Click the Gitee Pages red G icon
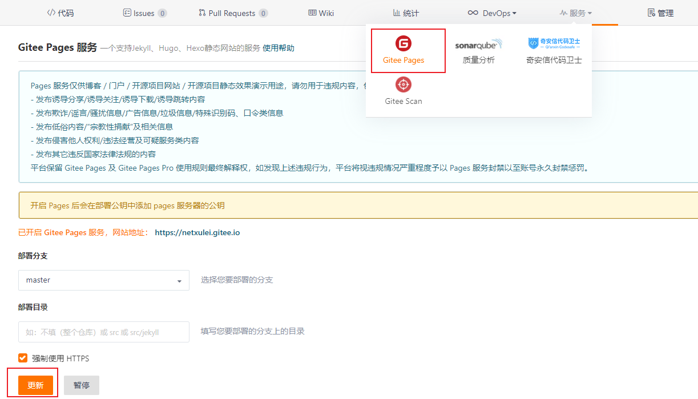698x399 pixels. pos(404,43)
